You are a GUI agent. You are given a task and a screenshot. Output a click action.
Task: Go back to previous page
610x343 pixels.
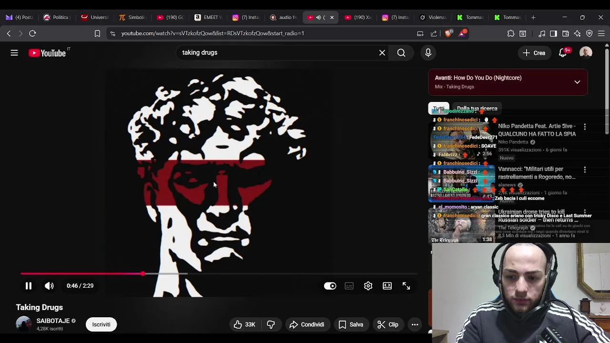point(9,33)
